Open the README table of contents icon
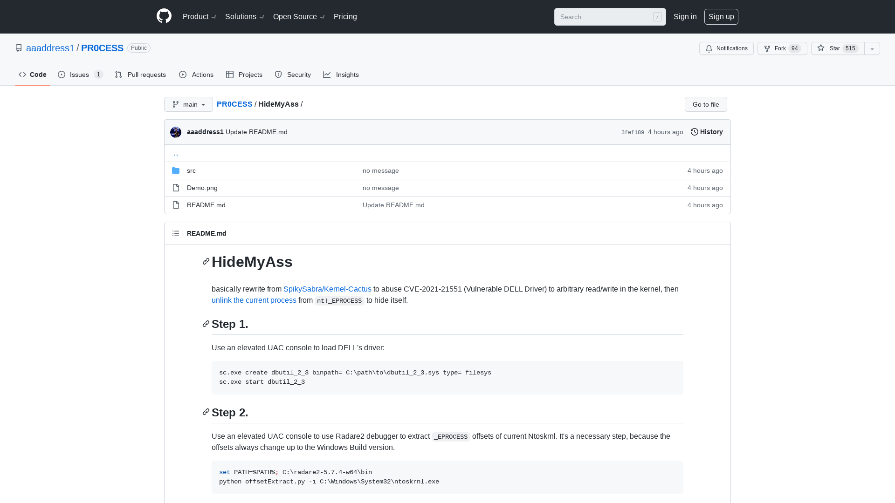The width and height of the screenshot is (895, 503). 176,233
